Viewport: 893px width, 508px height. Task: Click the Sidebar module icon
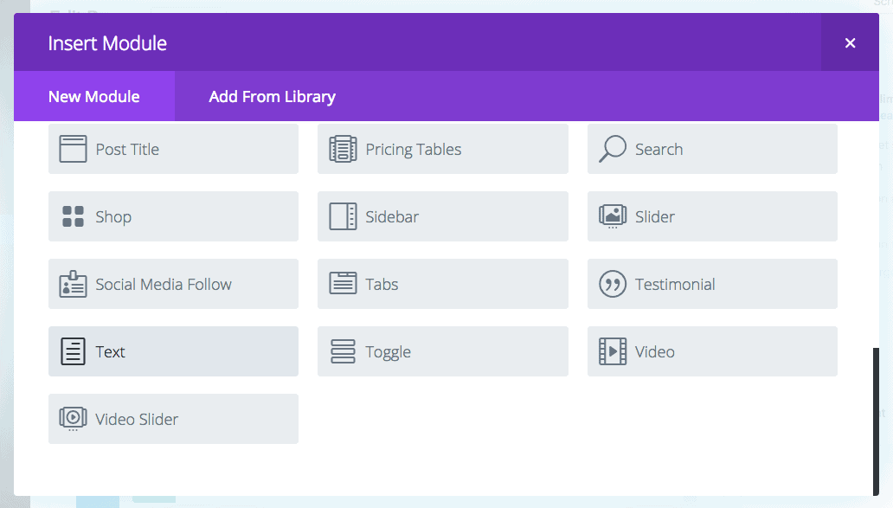(343, 216)
